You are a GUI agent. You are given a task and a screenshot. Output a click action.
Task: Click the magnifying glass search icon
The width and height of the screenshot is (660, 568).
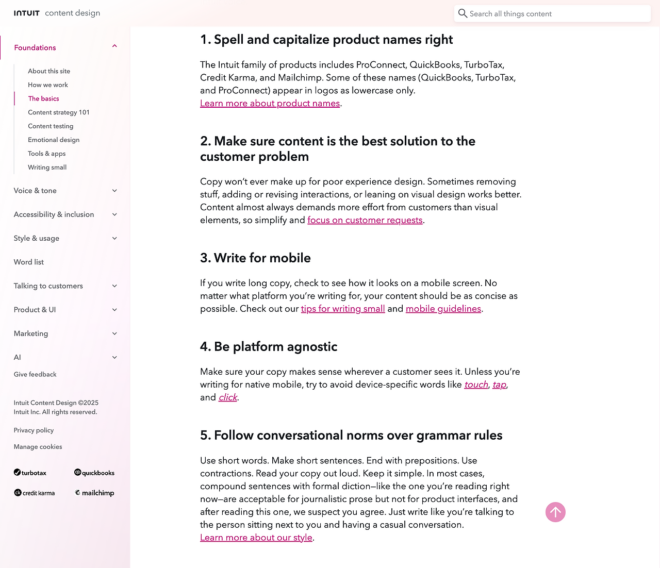pos(463,13)
